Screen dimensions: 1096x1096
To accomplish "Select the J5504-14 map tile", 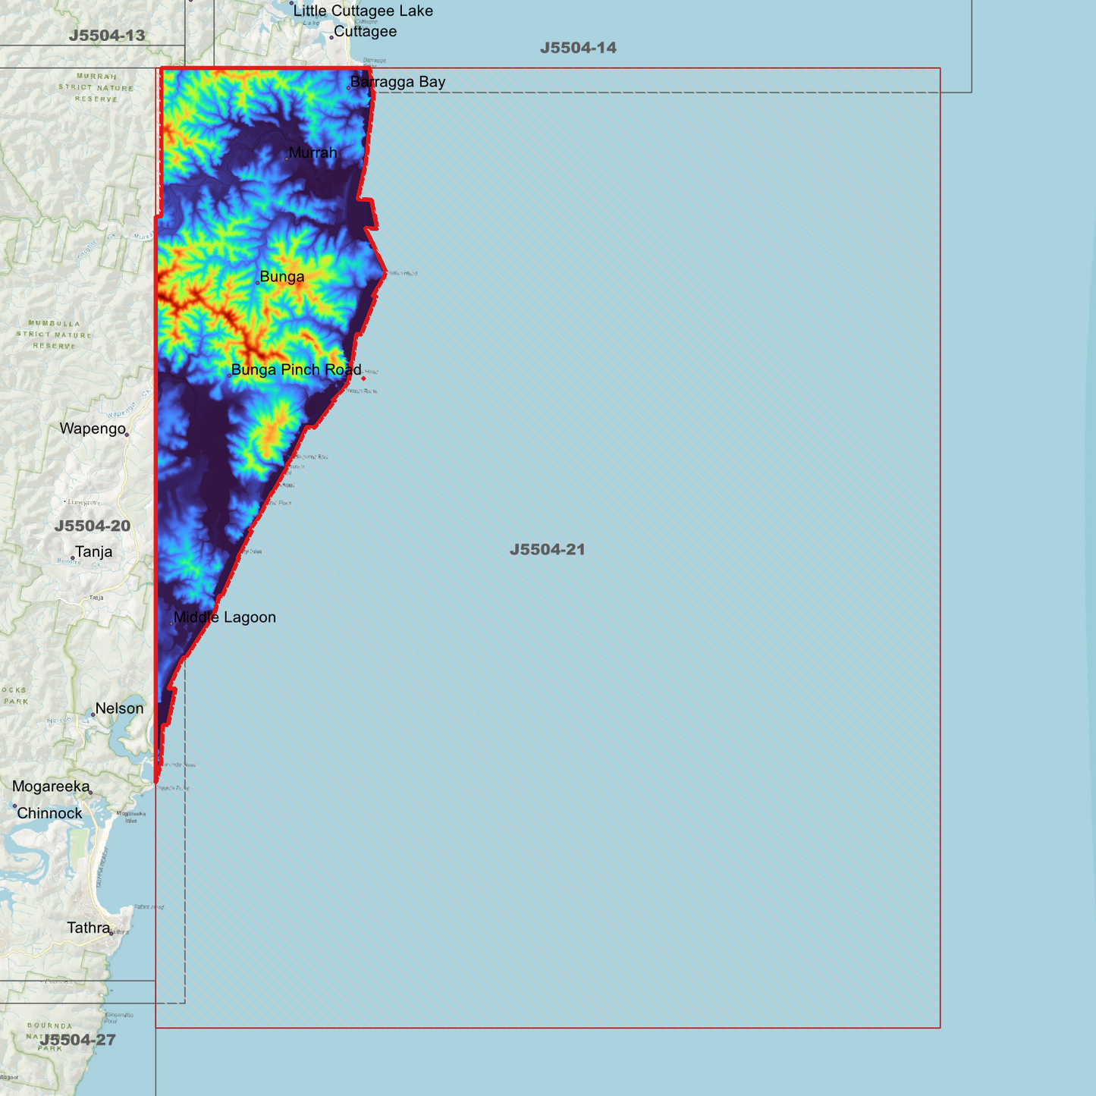I will coord(576,48).
